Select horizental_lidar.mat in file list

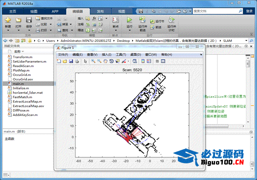pos(28,93)
